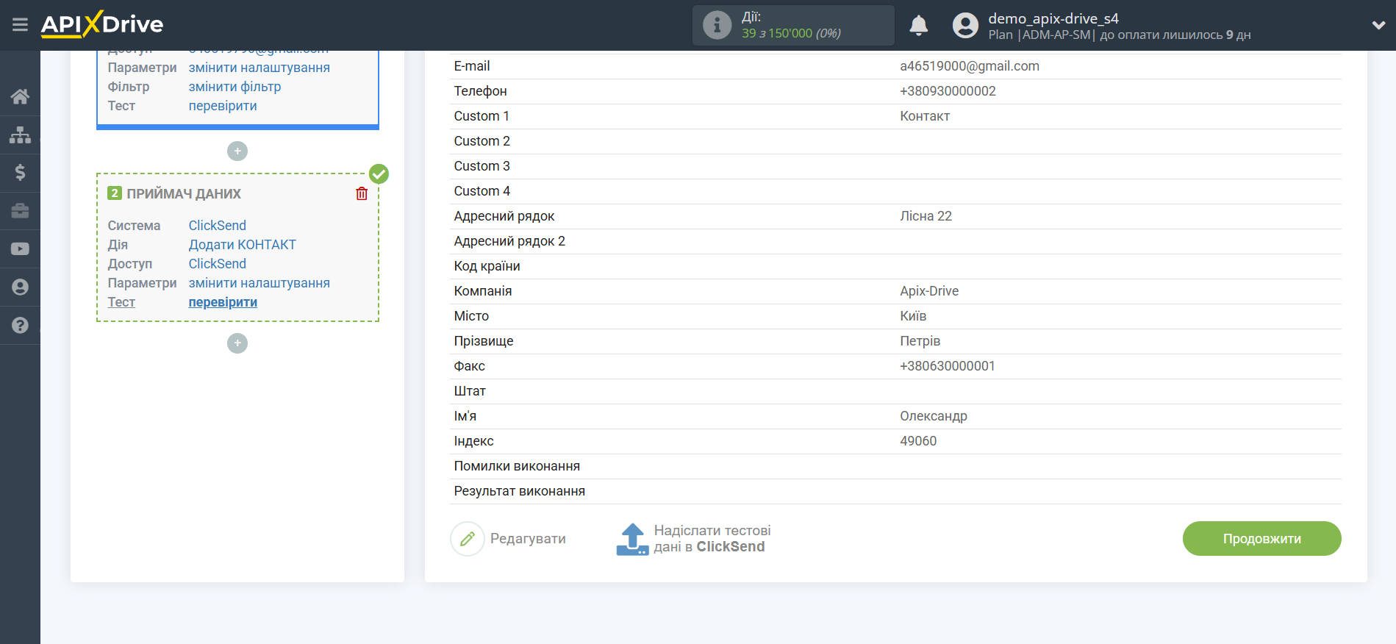Click the Custom 4 row label
Image resolution: width=1396 pixels, height=644 pixels.
pyautogui.click(x=482, y=191)
